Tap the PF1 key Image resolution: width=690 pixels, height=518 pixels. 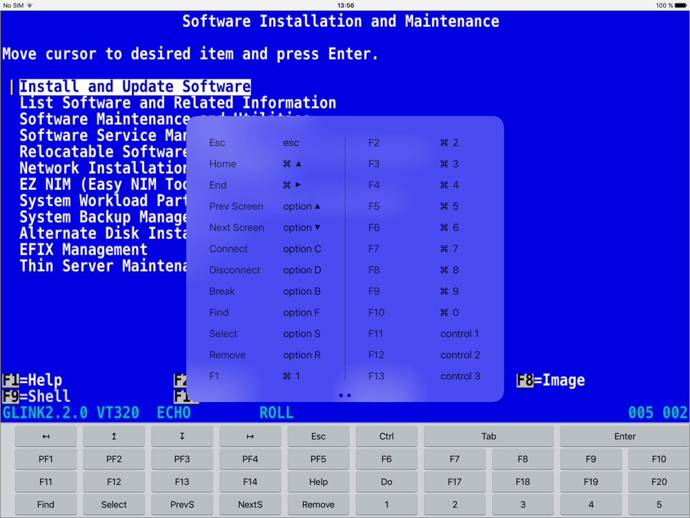tap(46, 459)
